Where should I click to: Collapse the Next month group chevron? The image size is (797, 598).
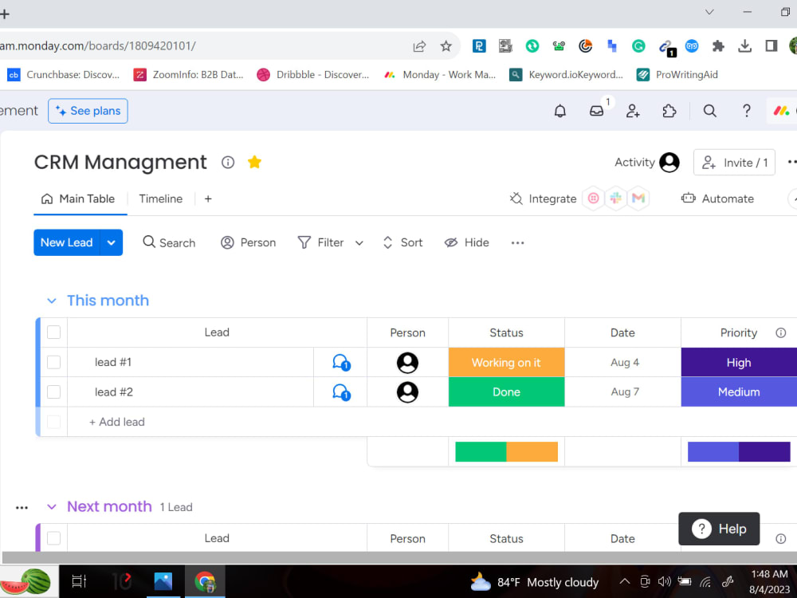click(x=51, y=507)
